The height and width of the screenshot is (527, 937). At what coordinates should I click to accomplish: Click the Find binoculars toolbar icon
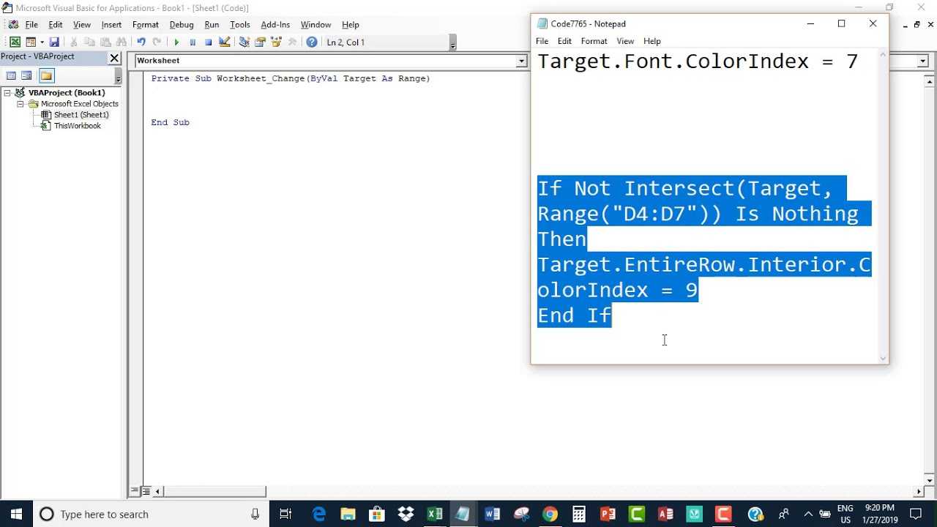tap(122, 42)
